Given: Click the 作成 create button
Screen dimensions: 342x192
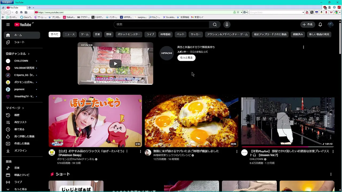Looking at the screenshot, I should [307, 25].
